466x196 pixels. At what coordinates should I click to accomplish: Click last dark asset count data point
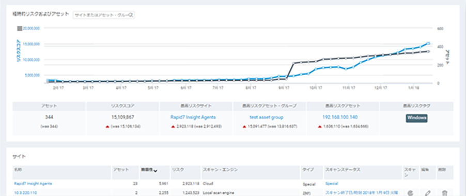coord(428,51)
